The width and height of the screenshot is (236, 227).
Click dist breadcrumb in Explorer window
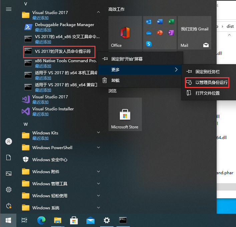pyautogui.click(x=230, y=26)
